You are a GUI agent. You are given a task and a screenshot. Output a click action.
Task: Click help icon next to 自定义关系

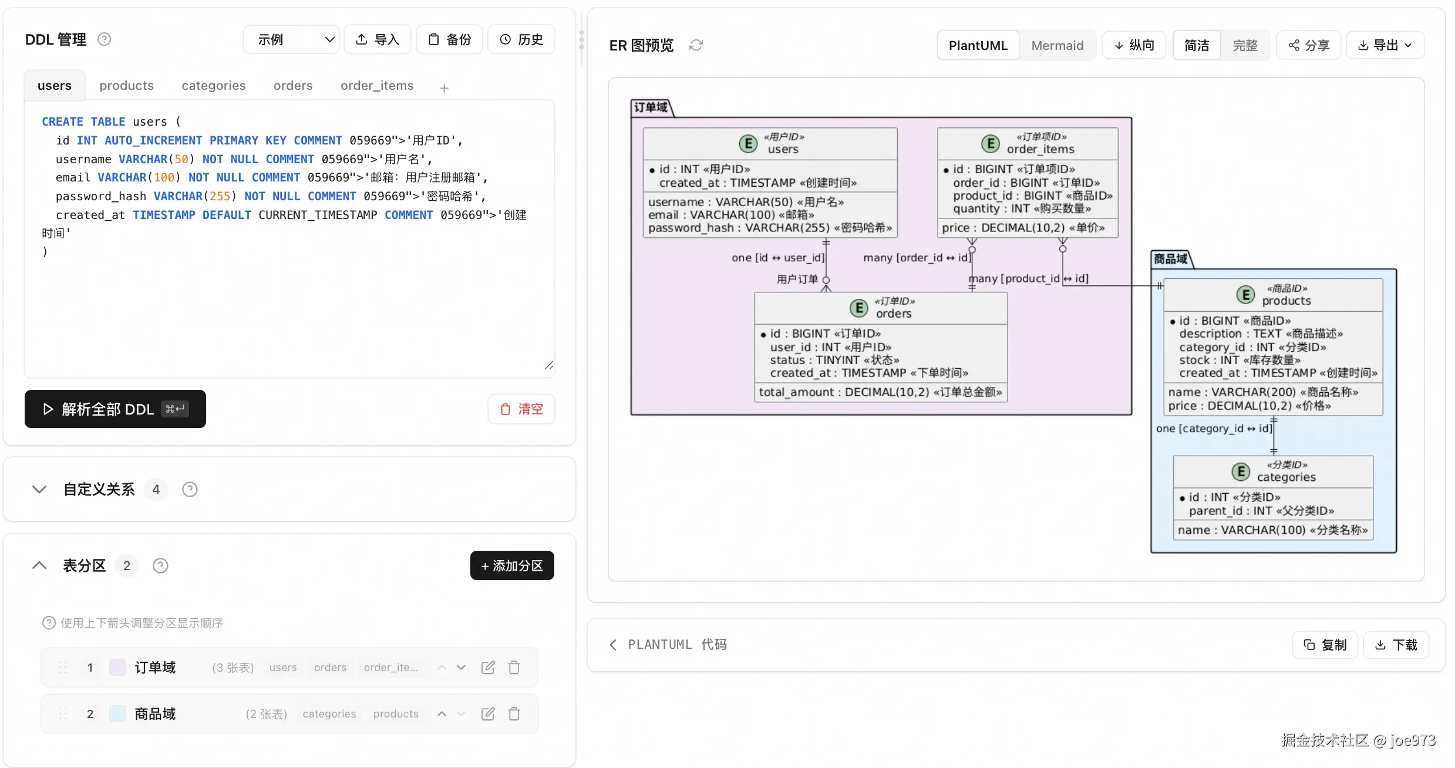[190, 489]
